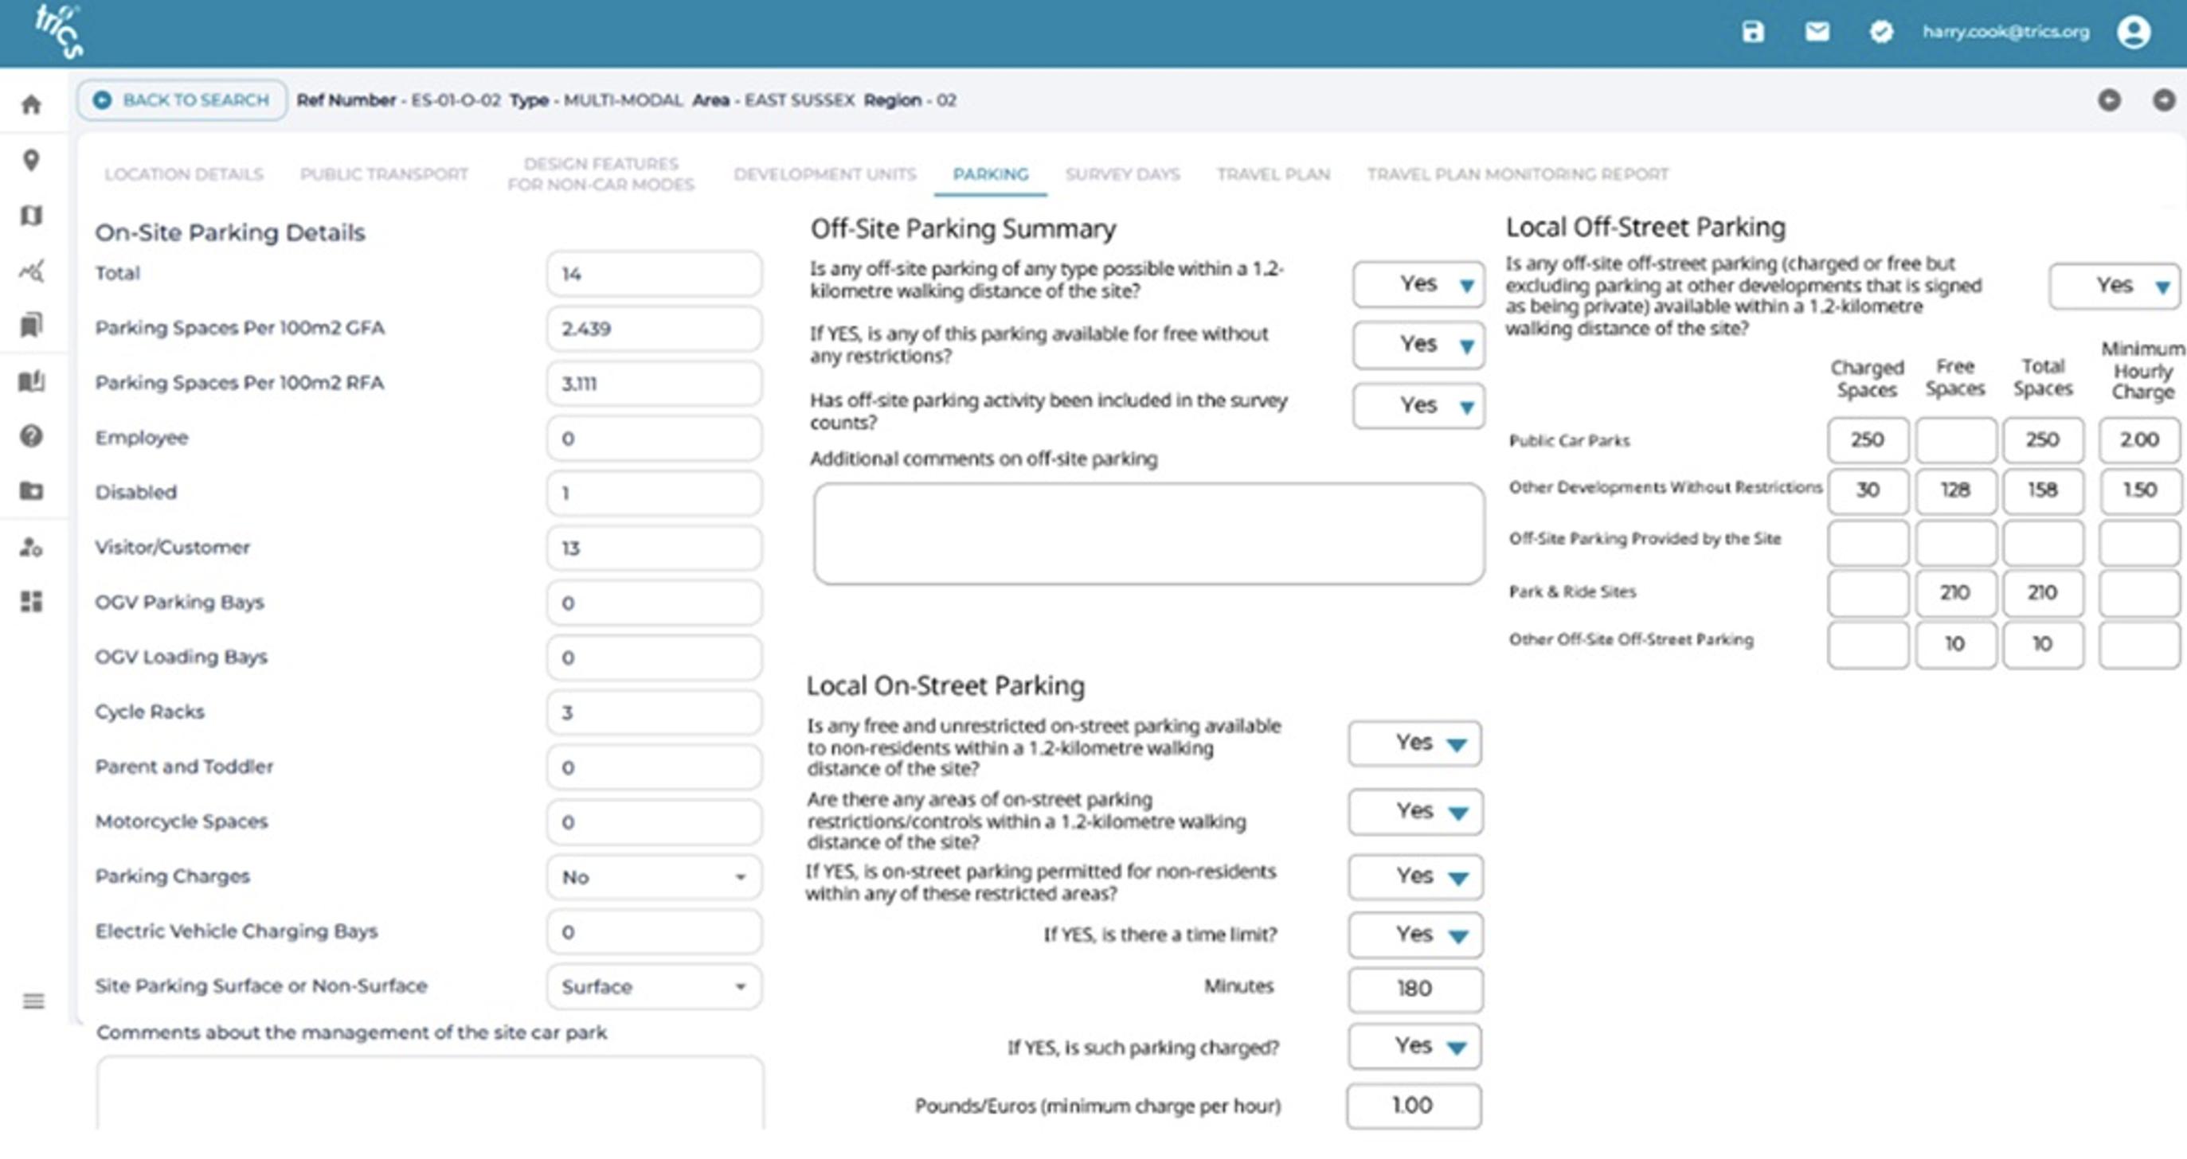Select the location pin icon in the sidebar
This screenshot has height=1159, width=2187.
pos(31,160)
